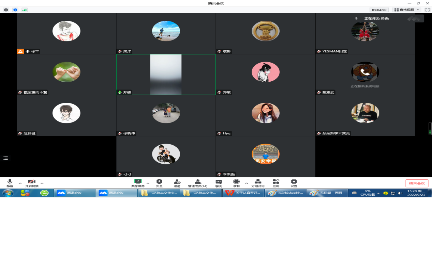Image resolution: width=432 pixels, height=278 pixels.
Task: Expand audio options arrow beside 静音
Action: (x=20, y=183)
